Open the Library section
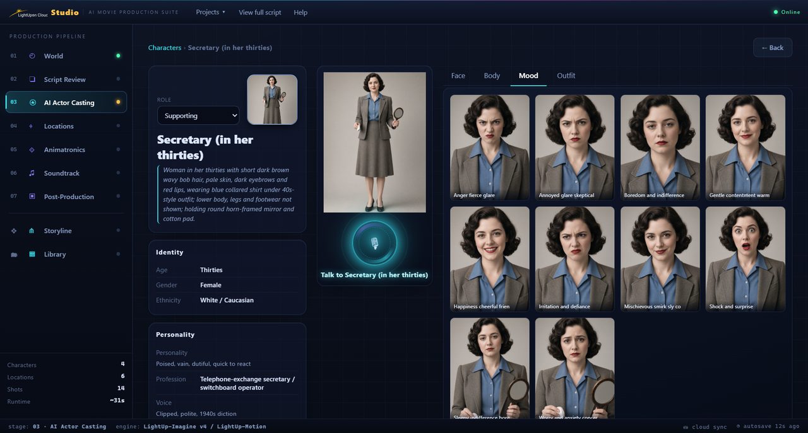This screenshot has width=808, height=433. 66,255
